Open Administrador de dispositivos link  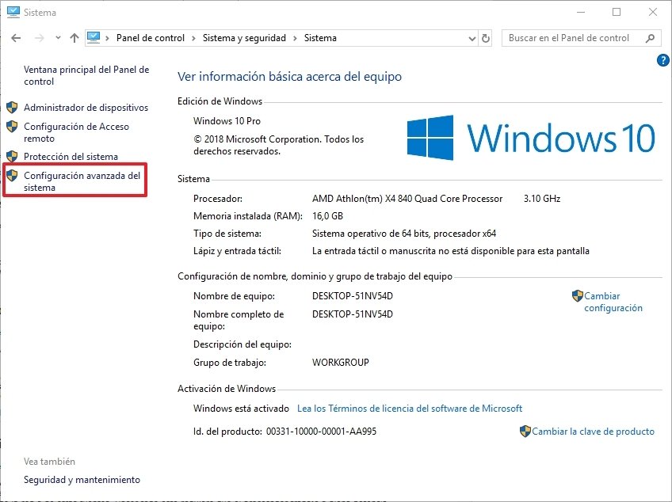86,108
